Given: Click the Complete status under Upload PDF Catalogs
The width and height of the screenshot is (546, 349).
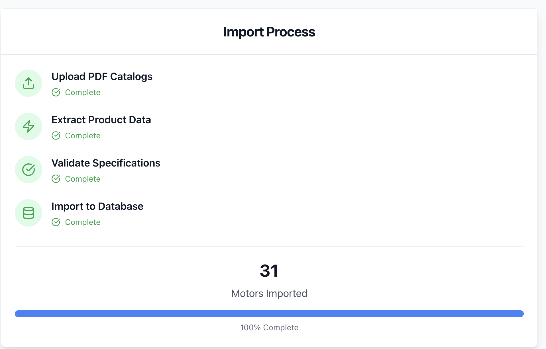Looking at the screenshot, I should click(83, 93).
